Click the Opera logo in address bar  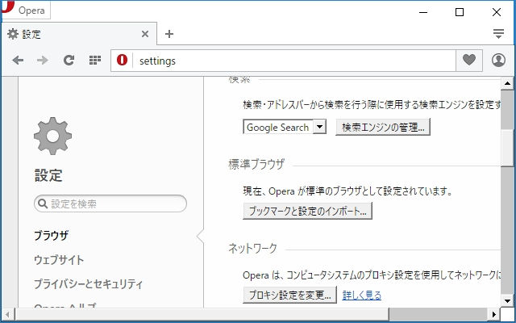click(x=122, y=61)
